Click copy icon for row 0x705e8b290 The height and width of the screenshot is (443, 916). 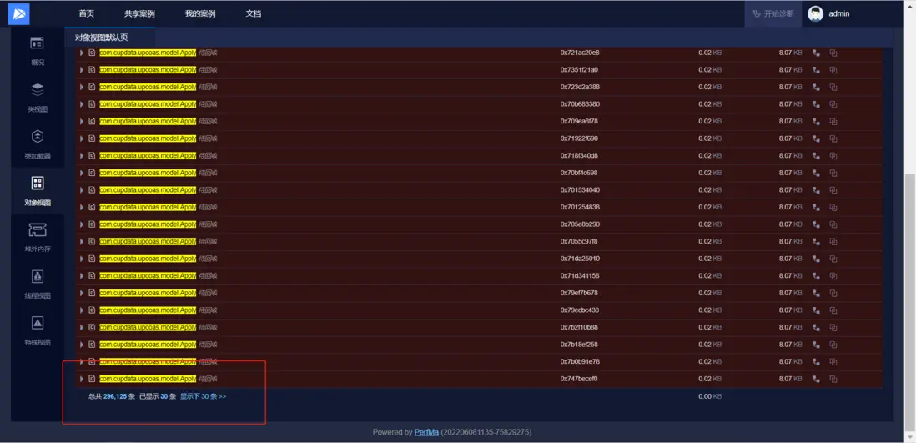[833, 224]
